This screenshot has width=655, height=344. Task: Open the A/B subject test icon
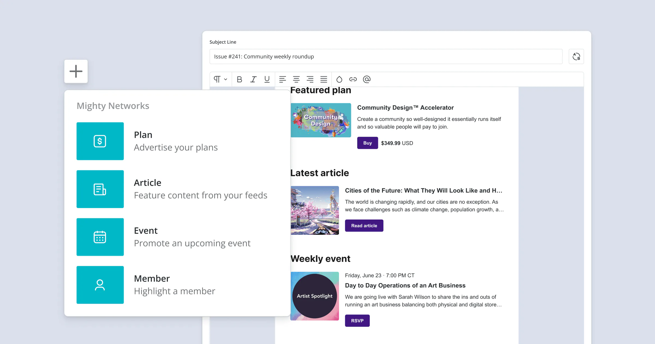tap(576, 57)
